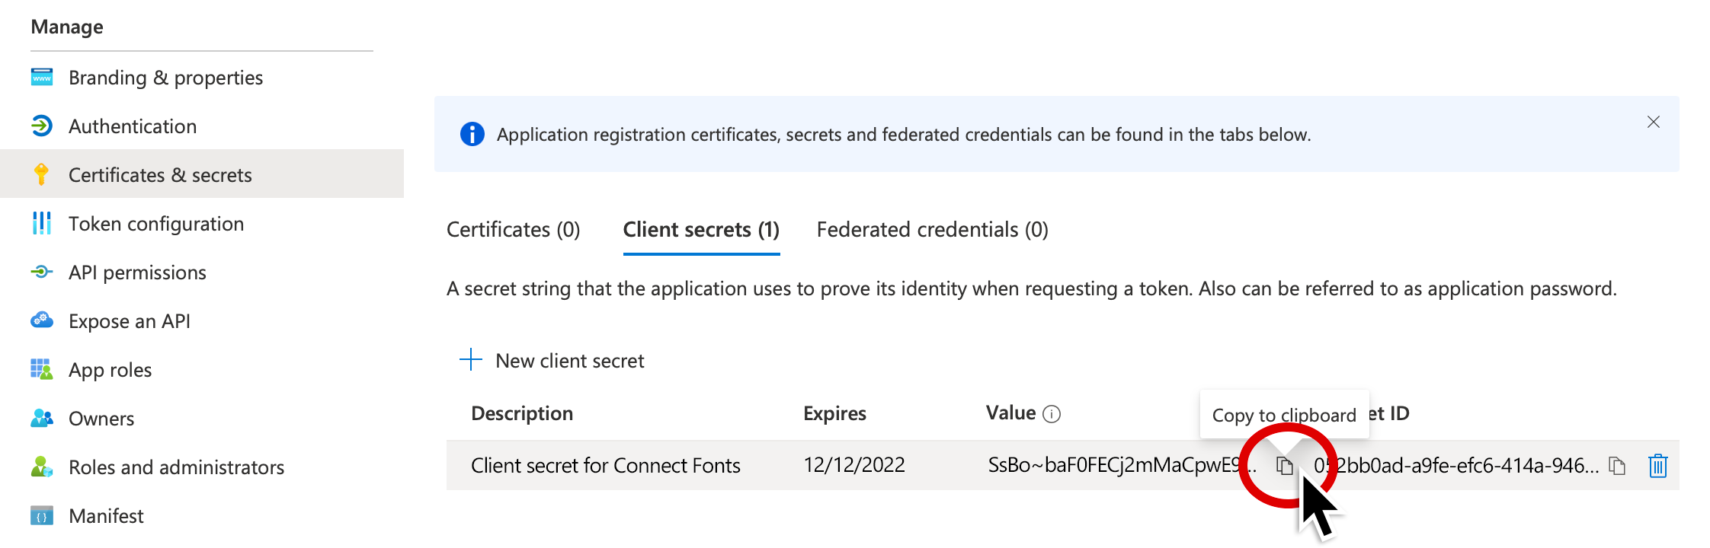Open the Manifest editor

[106, 516]
